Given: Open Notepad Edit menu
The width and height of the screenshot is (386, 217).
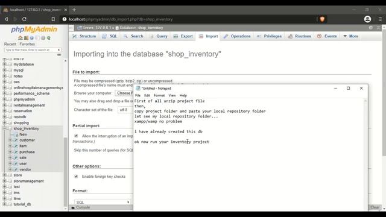Looking at the screenshot, I should 147,95.
